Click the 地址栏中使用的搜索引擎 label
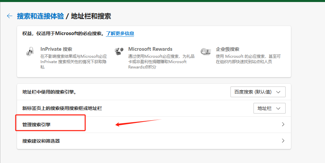 (x=49, y=92)
